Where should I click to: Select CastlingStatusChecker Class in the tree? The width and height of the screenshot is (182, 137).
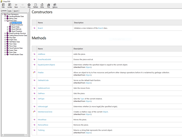18,35
